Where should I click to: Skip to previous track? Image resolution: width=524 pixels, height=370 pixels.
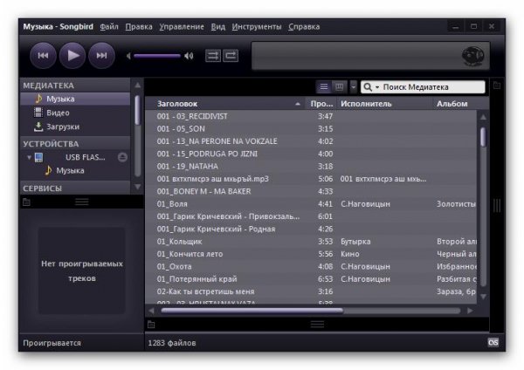click(x=43, y=56)
